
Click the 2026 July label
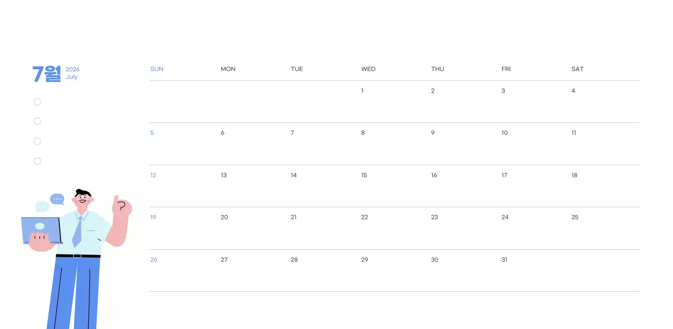(x=73, y=73)
